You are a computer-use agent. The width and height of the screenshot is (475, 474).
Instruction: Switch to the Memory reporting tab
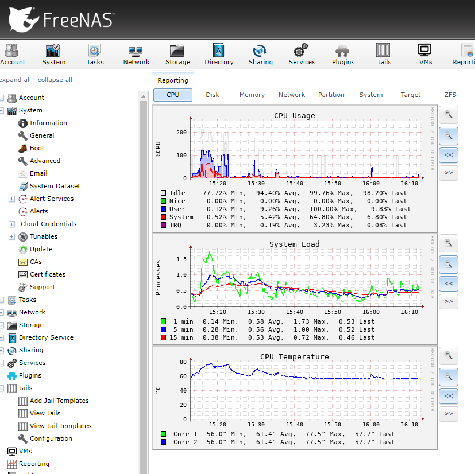coord(252,95)
